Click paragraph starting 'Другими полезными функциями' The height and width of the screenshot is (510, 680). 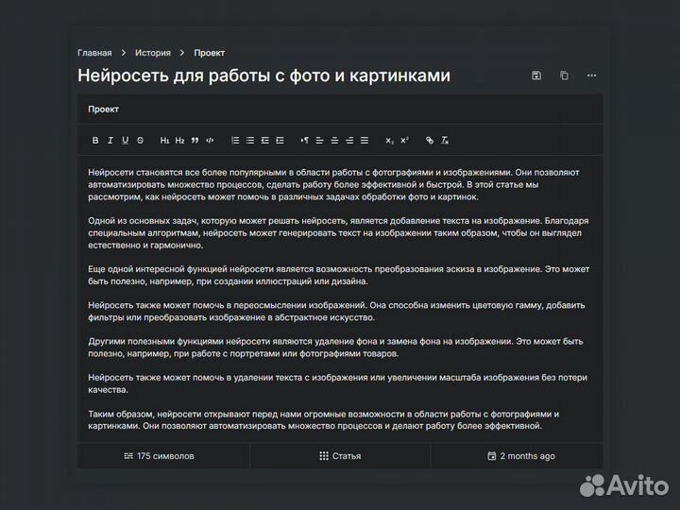335,348
